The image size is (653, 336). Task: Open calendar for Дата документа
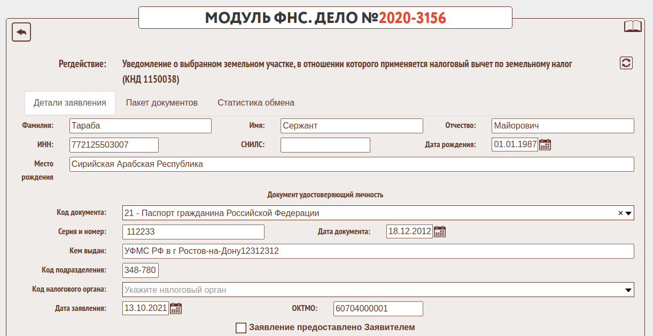(x=440, y=231)
